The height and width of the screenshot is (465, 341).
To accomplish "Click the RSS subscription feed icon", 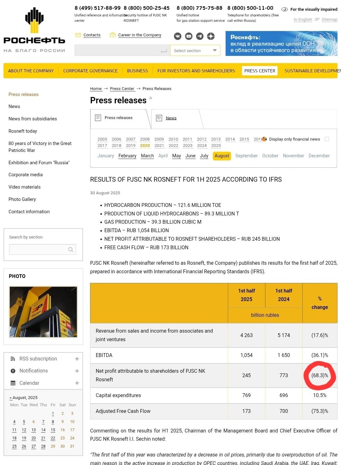I will point(13,359).
